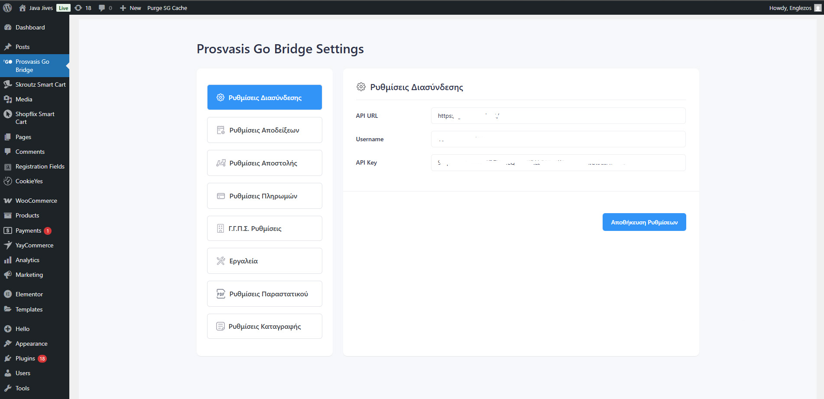Switch to Ρυθμίσεις Αποστολής tab

(x=264, y=163)
